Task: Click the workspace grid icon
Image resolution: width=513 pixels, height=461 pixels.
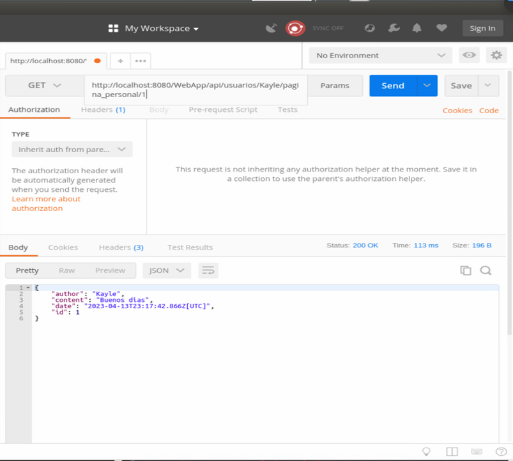Action: pos(113,29)
